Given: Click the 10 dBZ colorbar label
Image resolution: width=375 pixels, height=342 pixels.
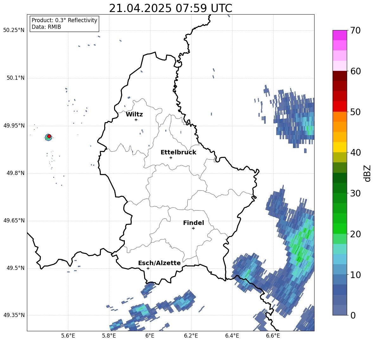Looking at the screenshot, I should pos(355,275).
